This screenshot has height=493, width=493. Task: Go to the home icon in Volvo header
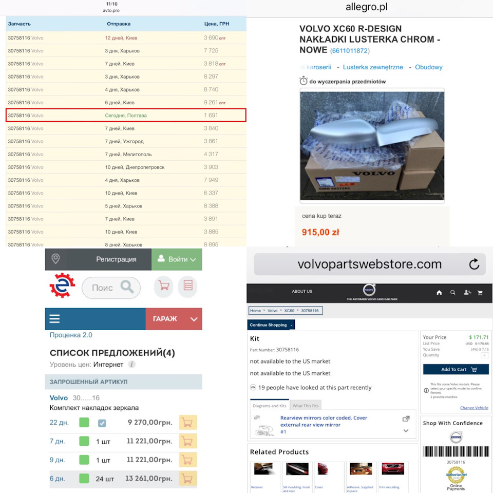pos(439,292)
